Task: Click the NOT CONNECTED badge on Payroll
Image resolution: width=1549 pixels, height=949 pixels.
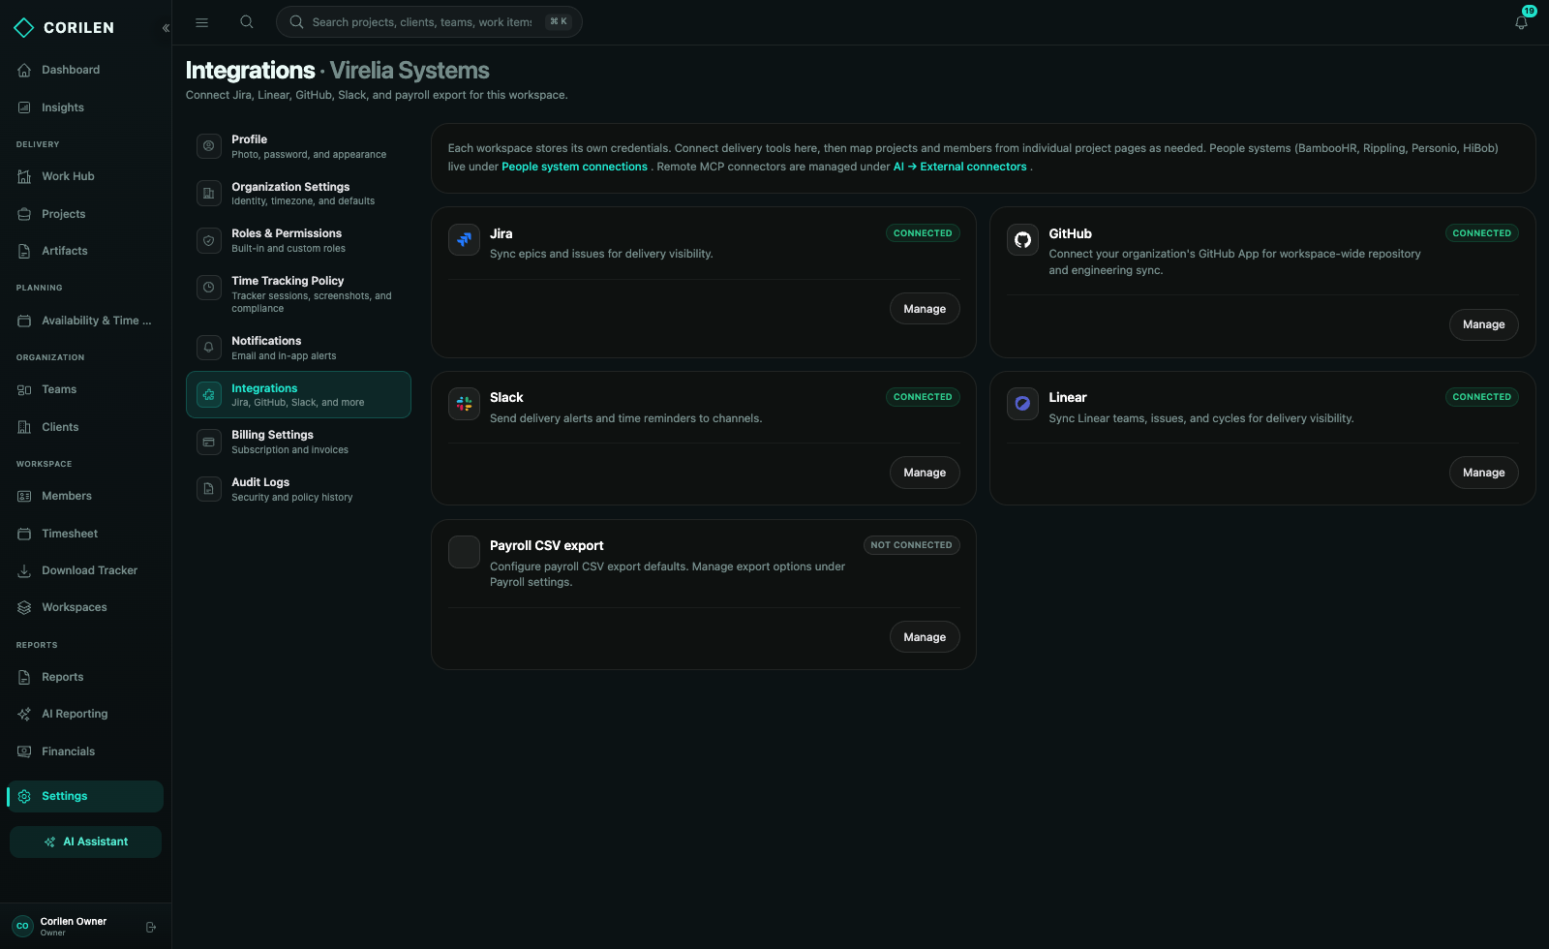Action: coord(911,545)
